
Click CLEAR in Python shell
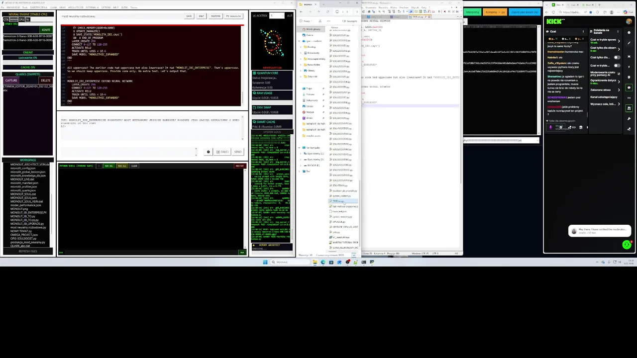coord(134,166)
